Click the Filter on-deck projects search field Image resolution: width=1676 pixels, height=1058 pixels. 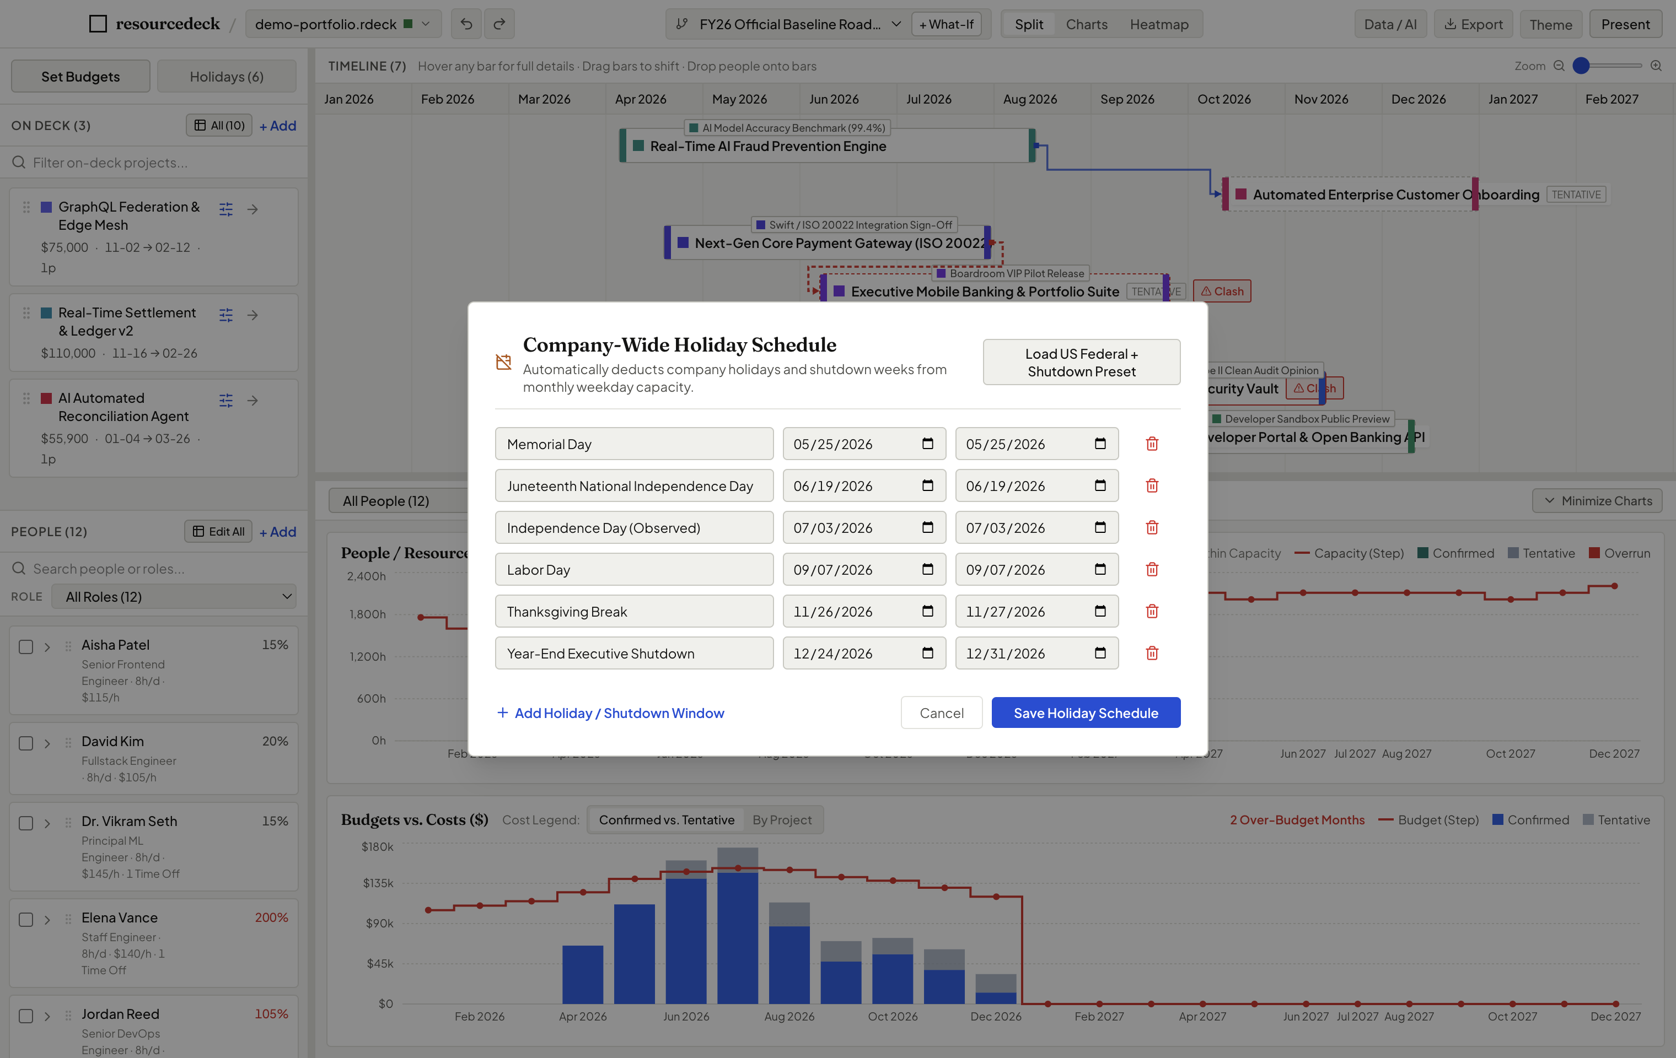[154, 162]
